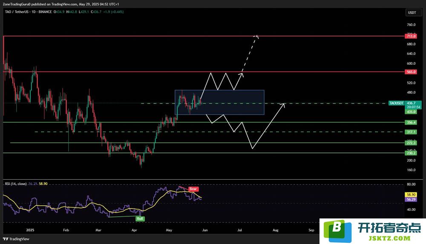This screenshot has height=244, width=426.
Task: Click the 230.2 support level label
Action: click(x=411, y=153)
